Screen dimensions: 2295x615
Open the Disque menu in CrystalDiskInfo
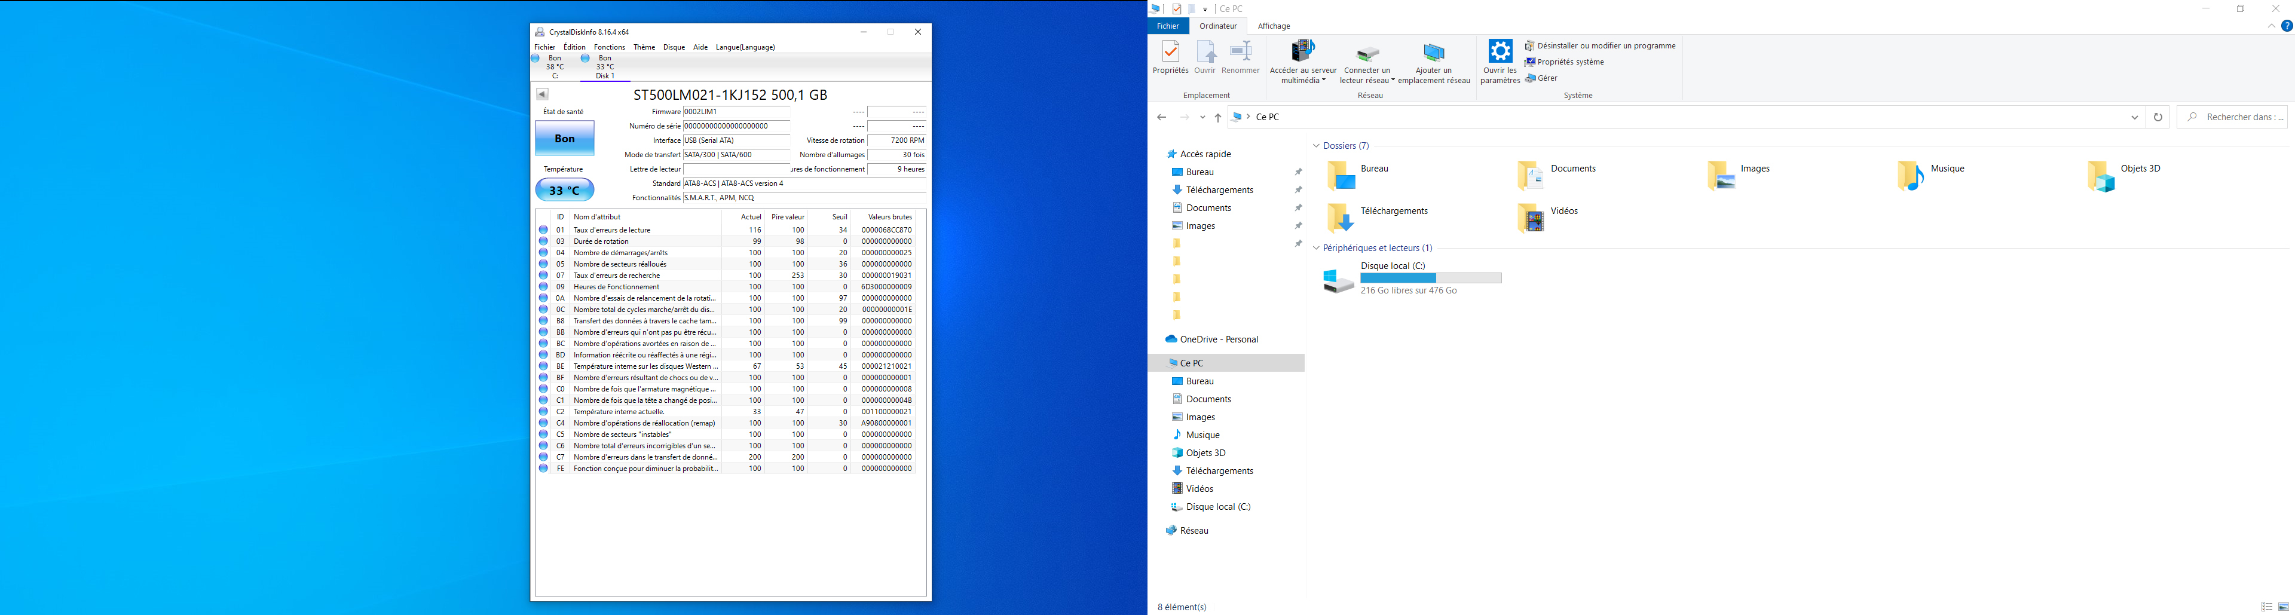(x=674, y=47)
